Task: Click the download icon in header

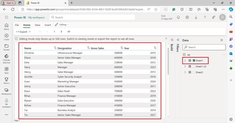Action: pos(196,17)
